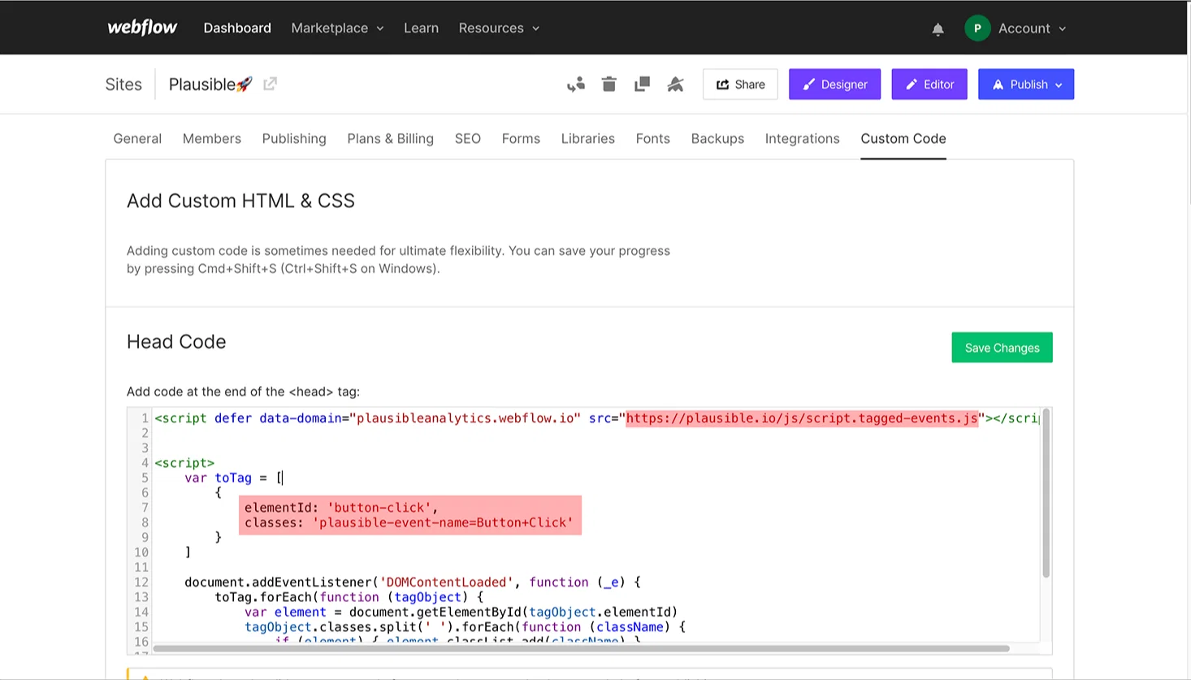Expand the Resources menu
The image size is (1191, 680).
(499, 28)
